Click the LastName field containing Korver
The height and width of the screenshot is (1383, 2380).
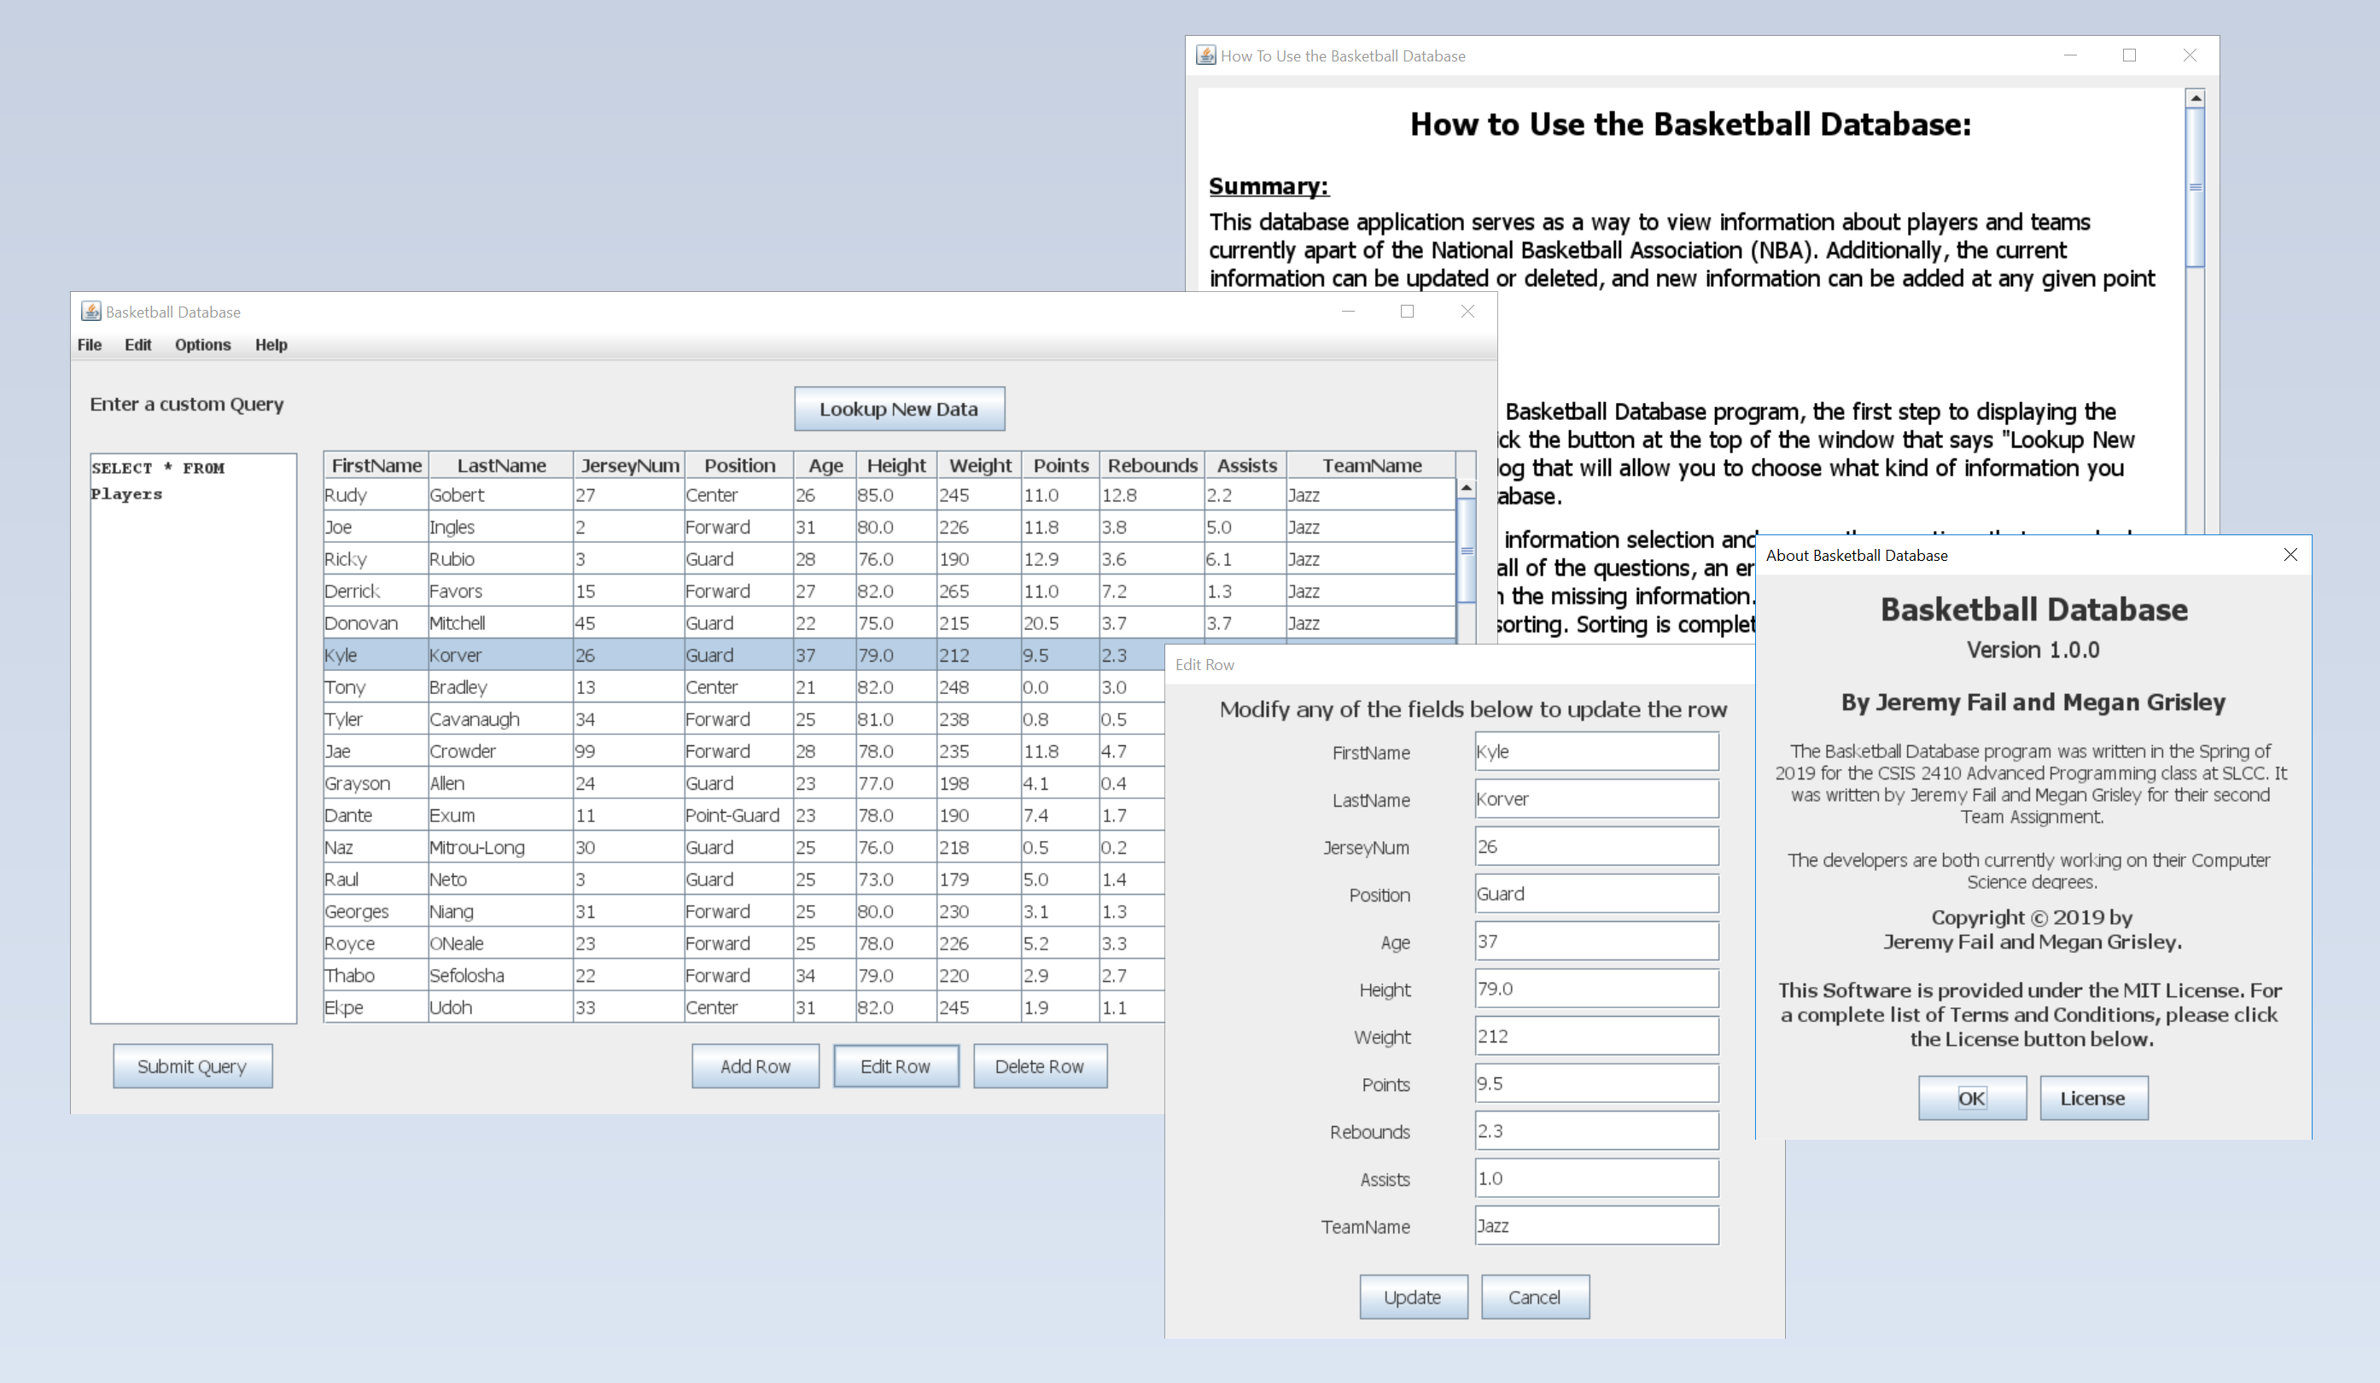point(1596,799)
